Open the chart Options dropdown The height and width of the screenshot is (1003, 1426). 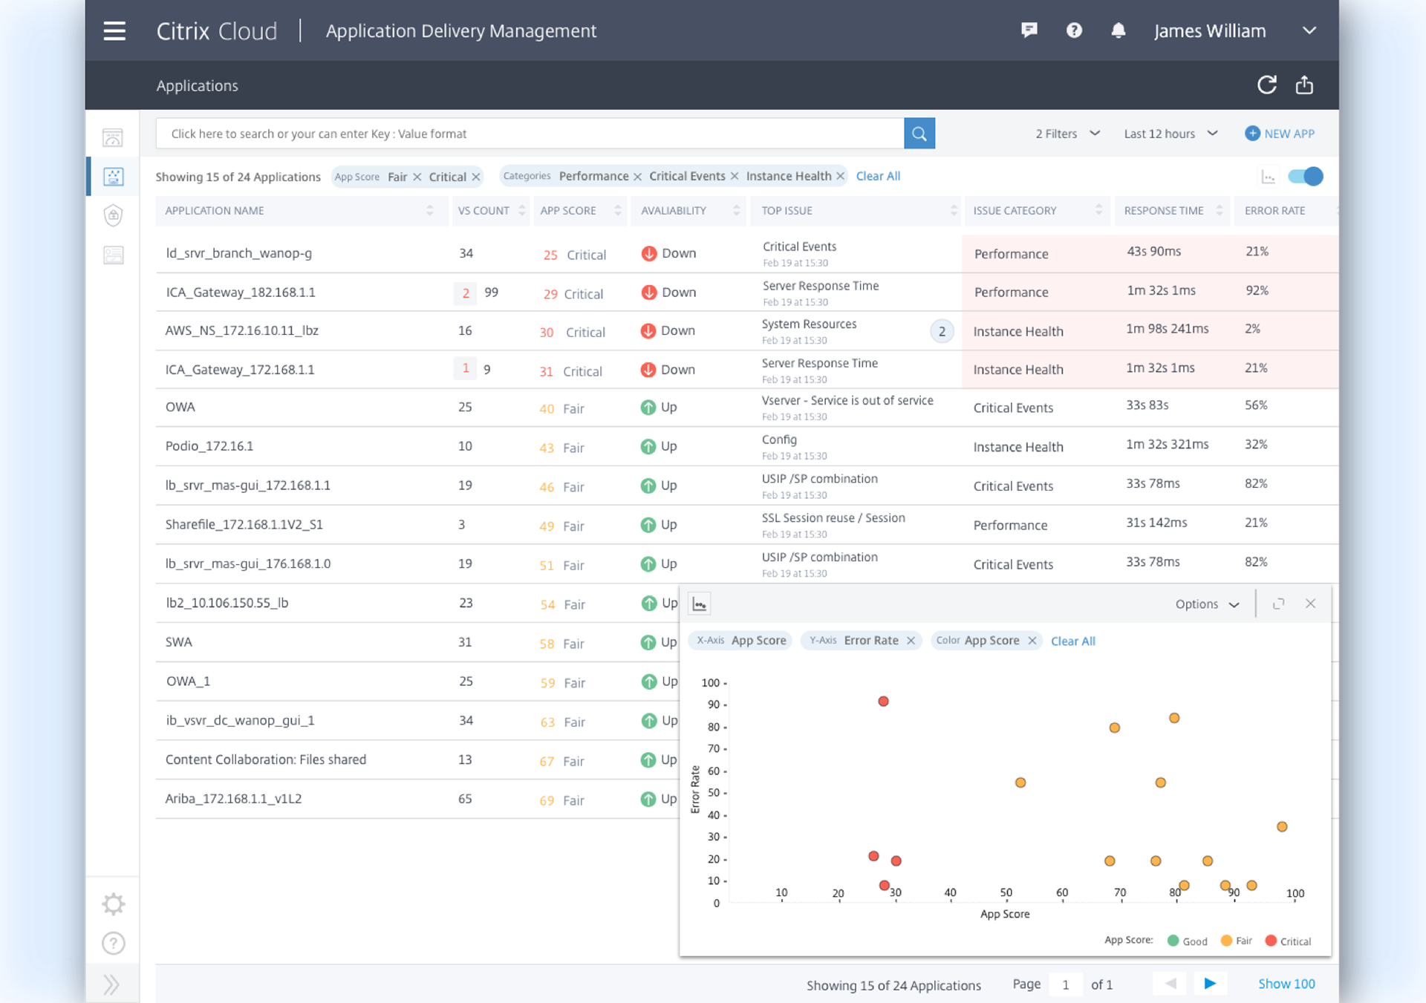1207,604
